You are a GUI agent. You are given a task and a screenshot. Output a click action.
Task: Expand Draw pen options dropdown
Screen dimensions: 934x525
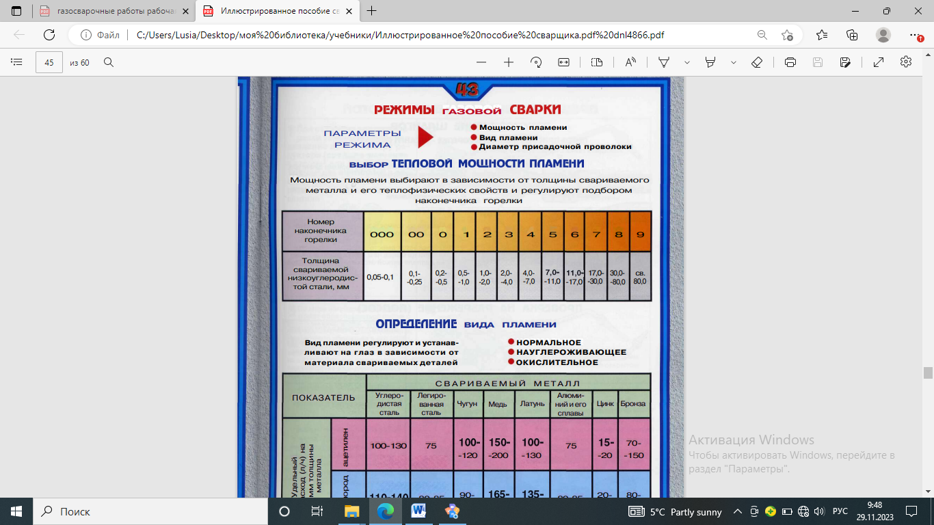tap(686, 62)
